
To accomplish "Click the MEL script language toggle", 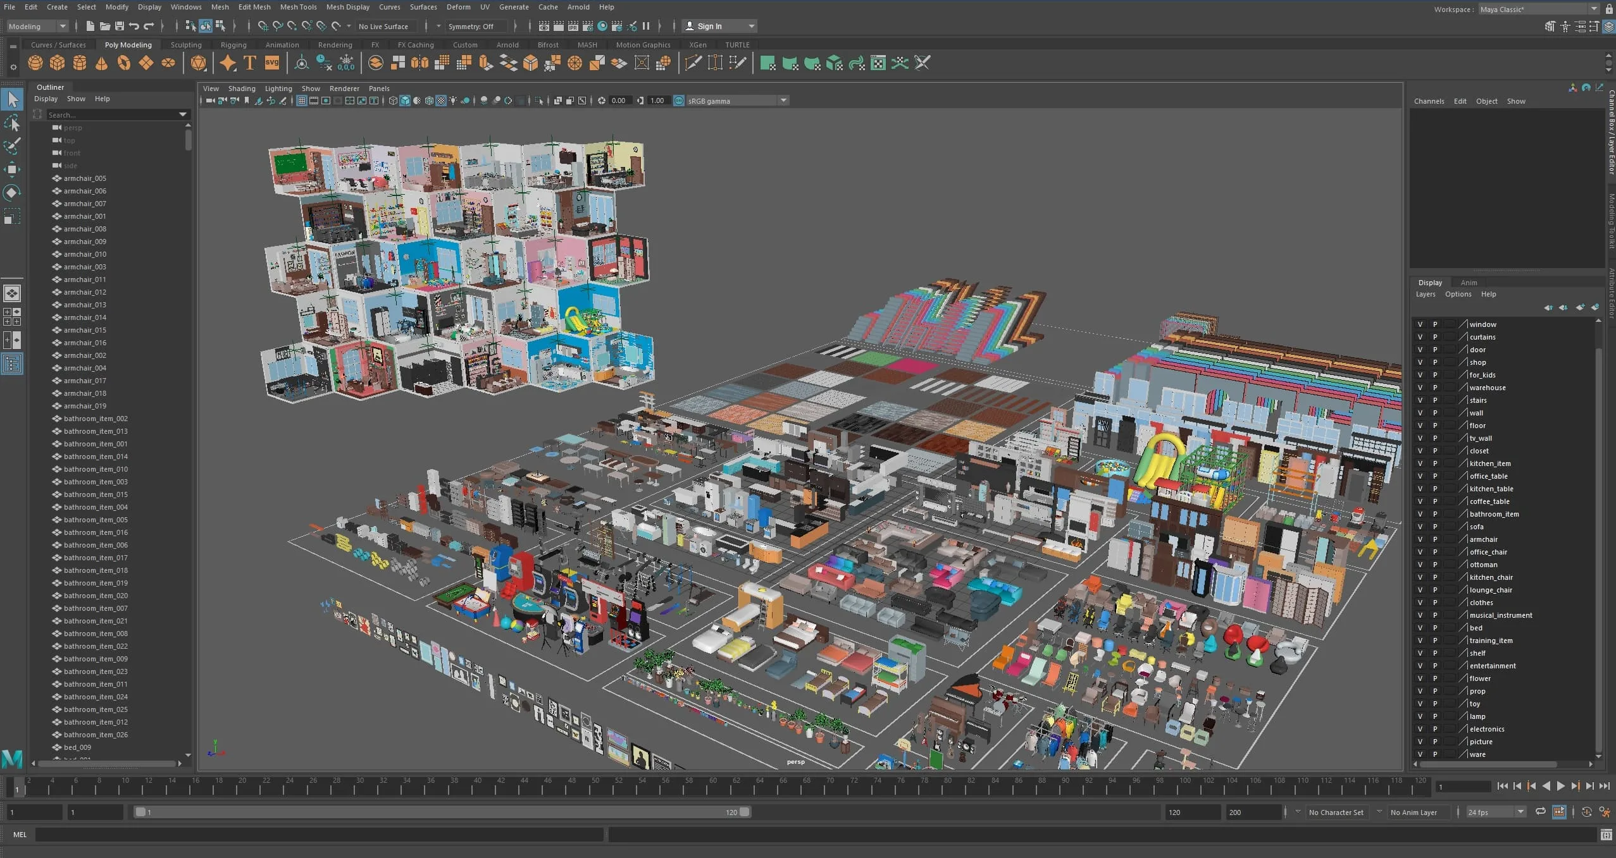I will pyautogui.click(x=20, y=835).
